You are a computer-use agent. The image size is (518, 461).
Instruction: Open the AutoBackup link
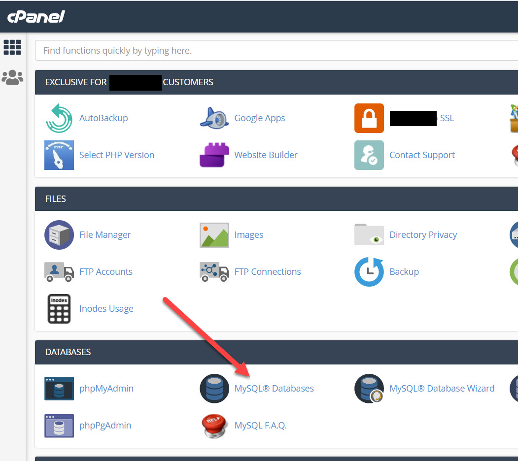pyautogui.click(x=104, y=118)
